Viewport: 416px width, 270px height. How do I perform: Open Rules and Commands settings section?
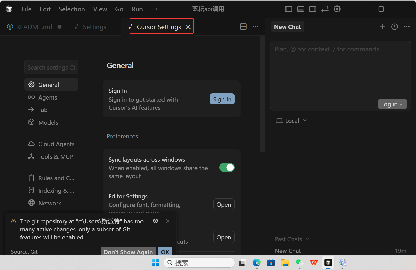pyautogui.click(x=51, y=178)
